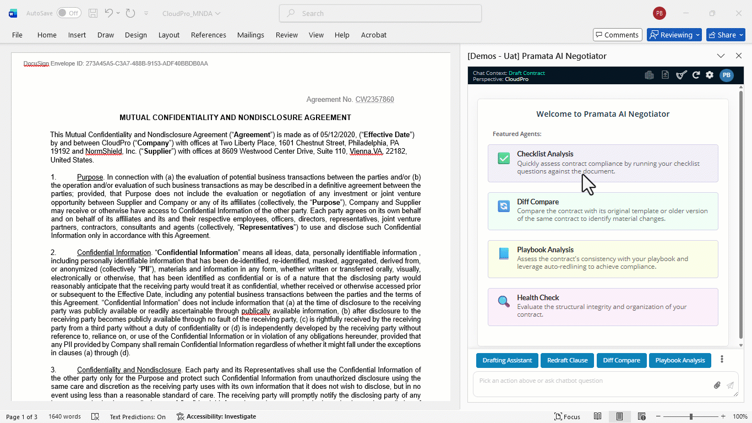Open the File menu

point(18,35)
